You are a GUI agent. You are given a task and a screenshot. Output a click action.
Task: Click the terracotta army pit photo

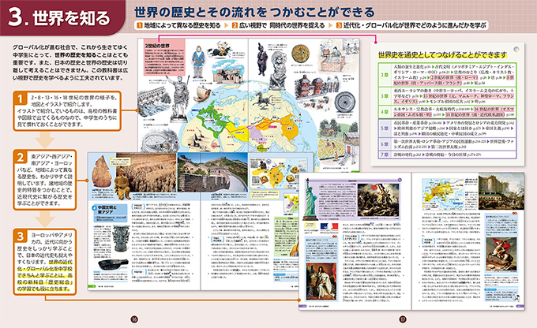pos(147,173)
